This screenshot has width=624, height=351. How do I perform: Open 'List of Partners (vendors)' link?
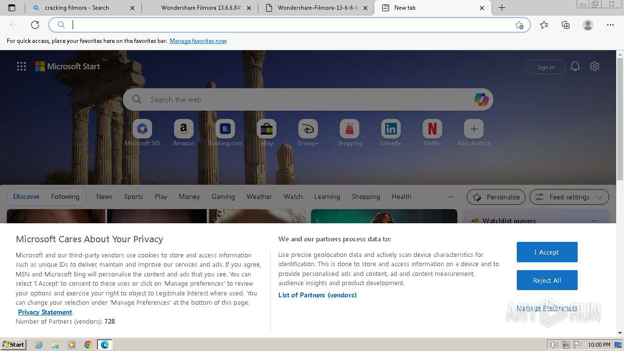point(317,295)
